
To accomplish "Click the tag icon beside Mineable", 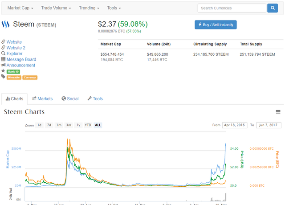I will (x=3, y=76).
